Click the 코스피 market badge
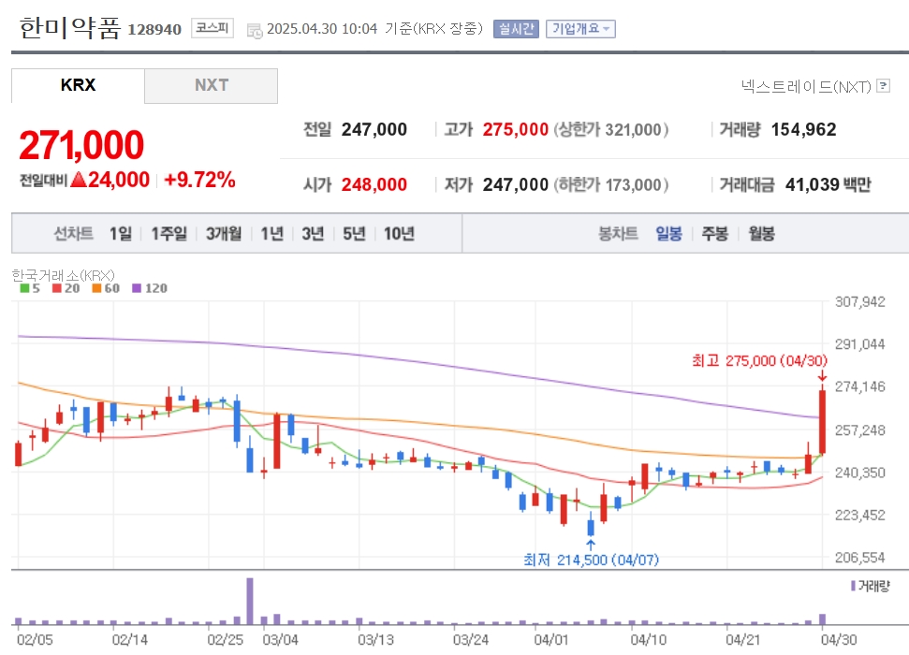Viewport: 909px width, 655px height. click(213, 28)
